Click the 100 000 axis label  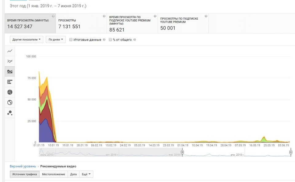pyautogui.click(x=31, y=56)
